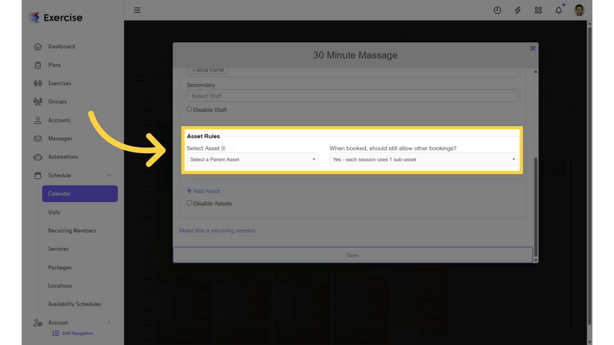Remove alicia trainer staff tag
The width and height of the screenshot is (614, 345).
tap(194, 70)
